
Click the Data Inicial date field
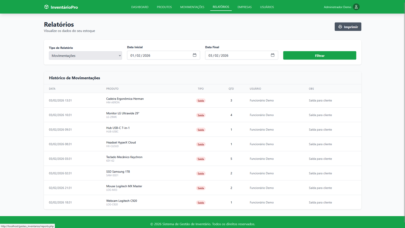(x=159, y=55)
